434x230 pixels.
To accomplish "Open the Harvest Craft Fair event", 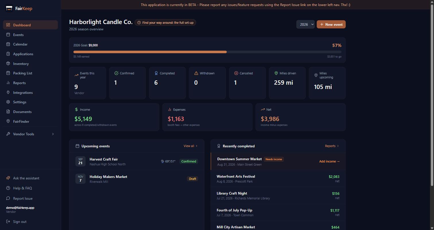I will [x=137, y=161].
